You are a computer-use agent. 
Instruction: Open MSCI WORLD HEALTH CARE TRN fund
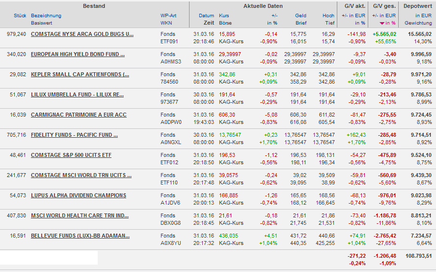coord(80,215)
